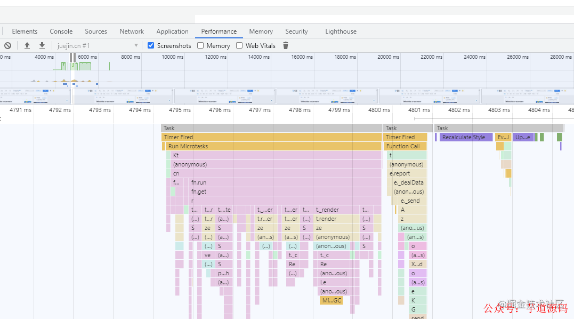Image resolution: width=574 pixels, height=319 pixels.
Task: Click the 4795 ms ruler mark
Action: pyautogui.click(x=180, y=110)
